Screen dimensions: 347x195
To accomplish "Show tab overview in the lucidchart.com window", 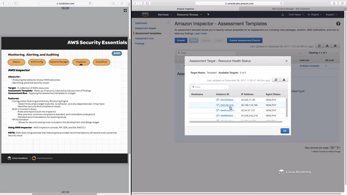I will coord(122,4).
